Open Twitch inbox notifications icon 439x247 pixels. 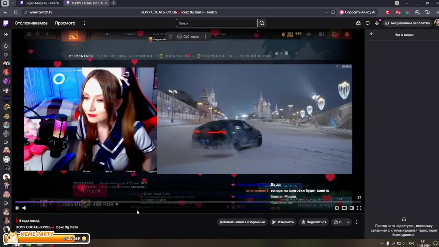click(358, 23)
